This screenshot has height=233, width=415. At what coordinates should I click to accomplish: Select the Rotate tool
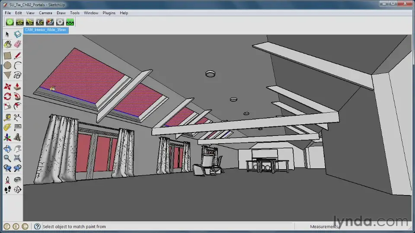(x=7, y=96)
